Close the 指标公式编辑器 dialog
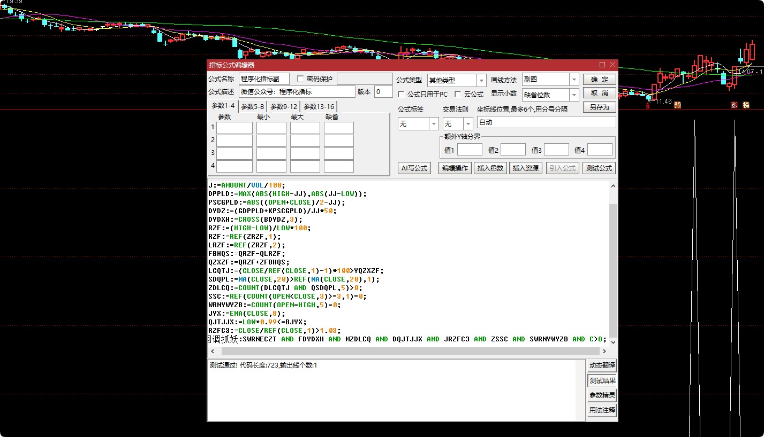764x437 pixels. click(x=612, y=65)
